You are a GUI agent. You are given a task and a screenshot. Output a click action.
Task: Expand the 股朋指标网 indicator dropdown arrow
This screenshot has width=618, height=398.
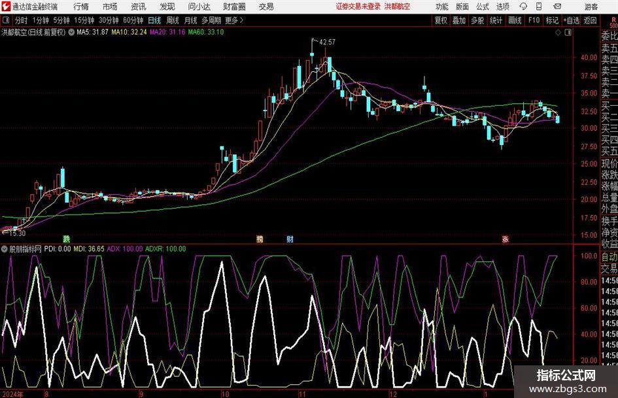tap(5, 249)
